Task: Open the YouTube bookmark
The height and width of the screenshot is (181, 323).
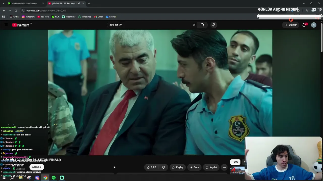Action: 43,17
